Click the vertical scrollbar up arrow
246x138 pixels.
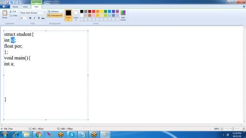(244, 27)
